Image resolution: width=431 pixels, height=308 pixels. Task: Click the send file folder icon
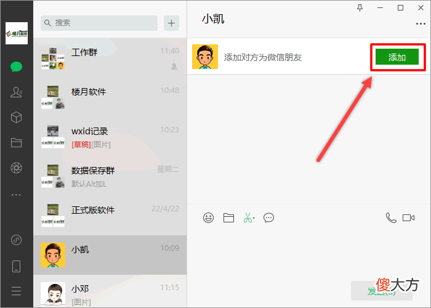228,218
